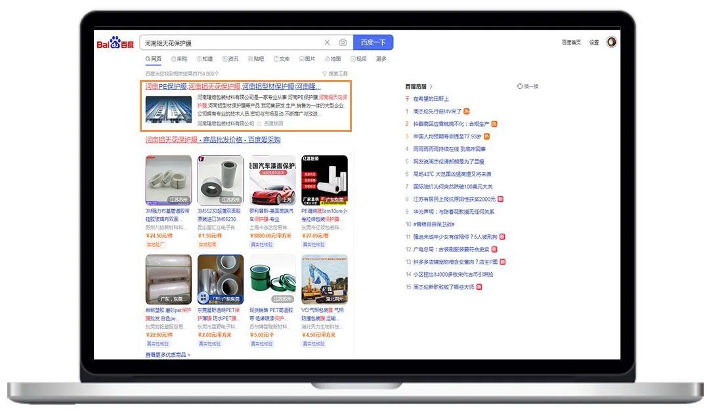This screenshot has height=412, width=709.
Task: Select the 资讯 tab
Action: (230, 59)
